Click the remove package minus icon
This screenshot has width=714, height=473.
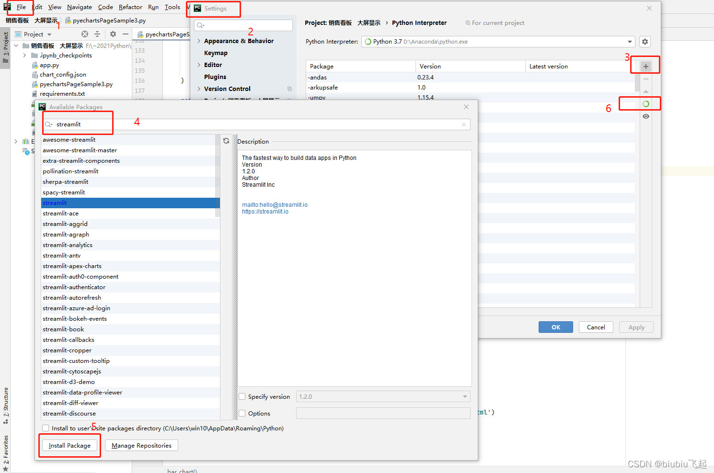[646, 79]
